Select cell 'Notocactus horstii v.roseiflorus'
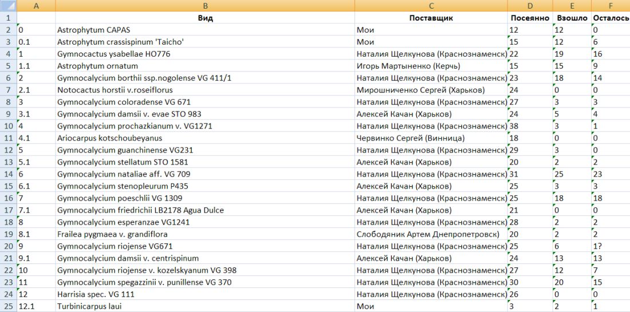The width and height of the screenshot is (630, 312). [x=205, y=90]
